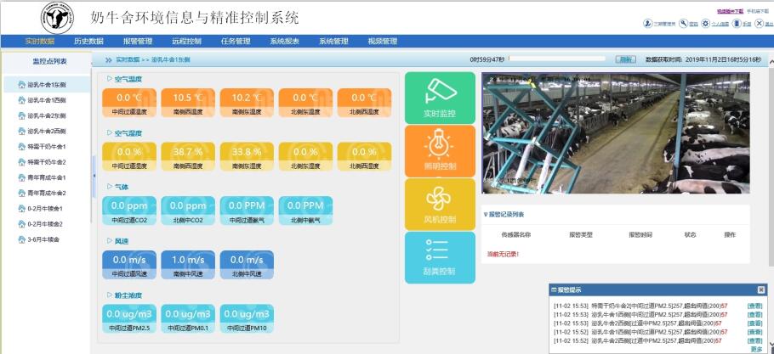Click the X logout icon at top right
The height and width of the screenshot is (354, 774).
(x=759, y=23)
